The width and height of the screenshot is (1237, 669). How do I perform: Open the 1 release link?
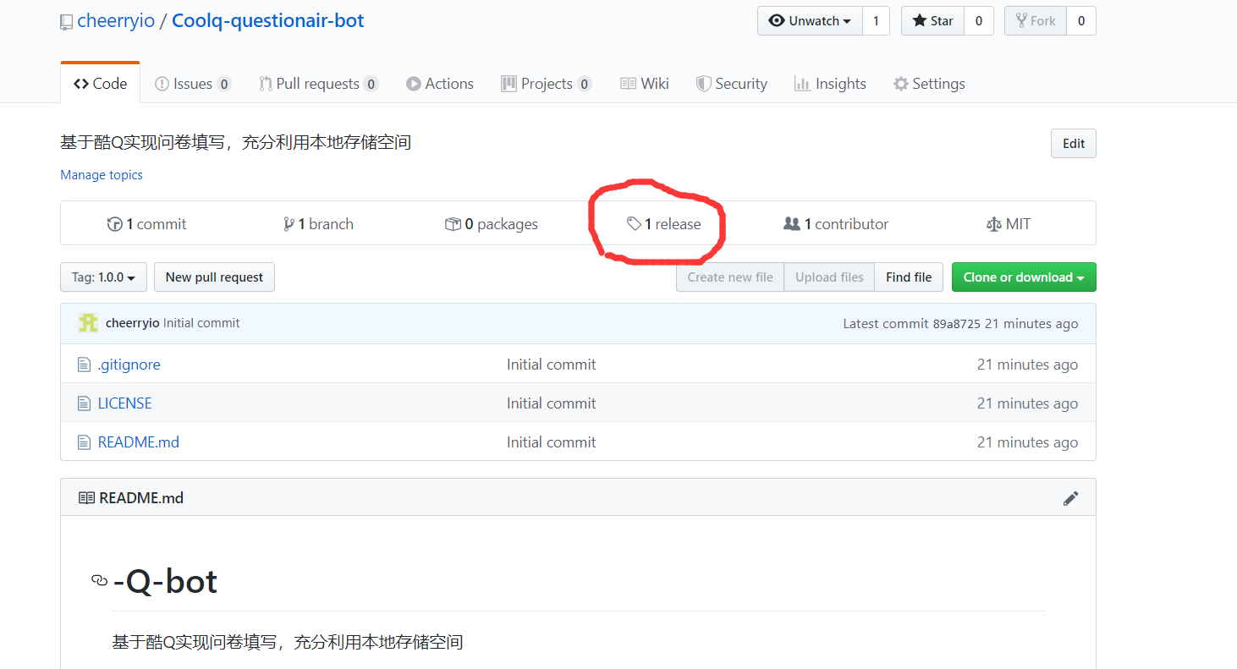point(664,224)
